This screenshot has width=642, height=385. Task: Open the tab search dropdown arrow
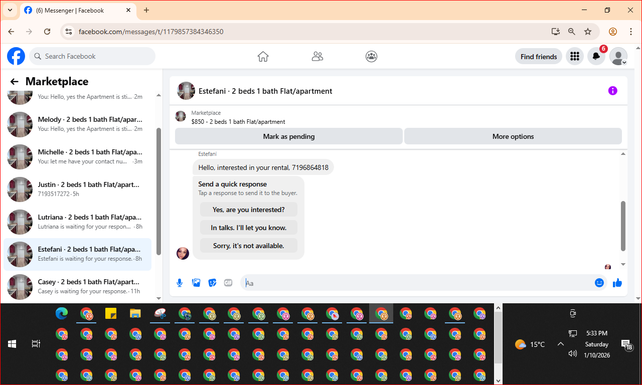pos(10,10)
